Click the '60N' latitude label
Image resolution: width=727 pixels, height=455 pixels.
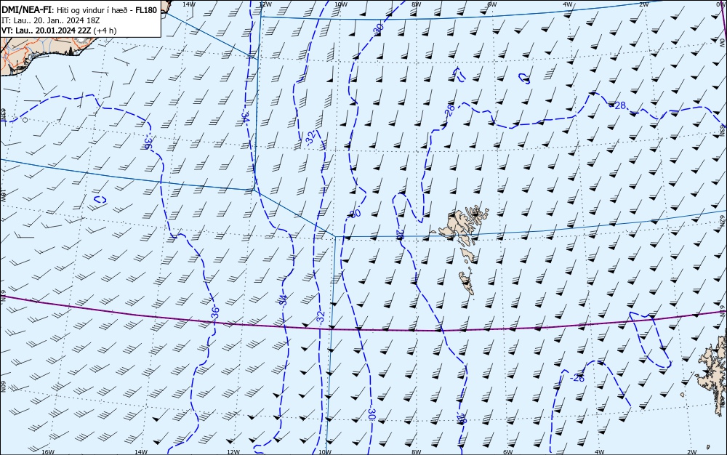pyautogui.click(x=3, y=387)
